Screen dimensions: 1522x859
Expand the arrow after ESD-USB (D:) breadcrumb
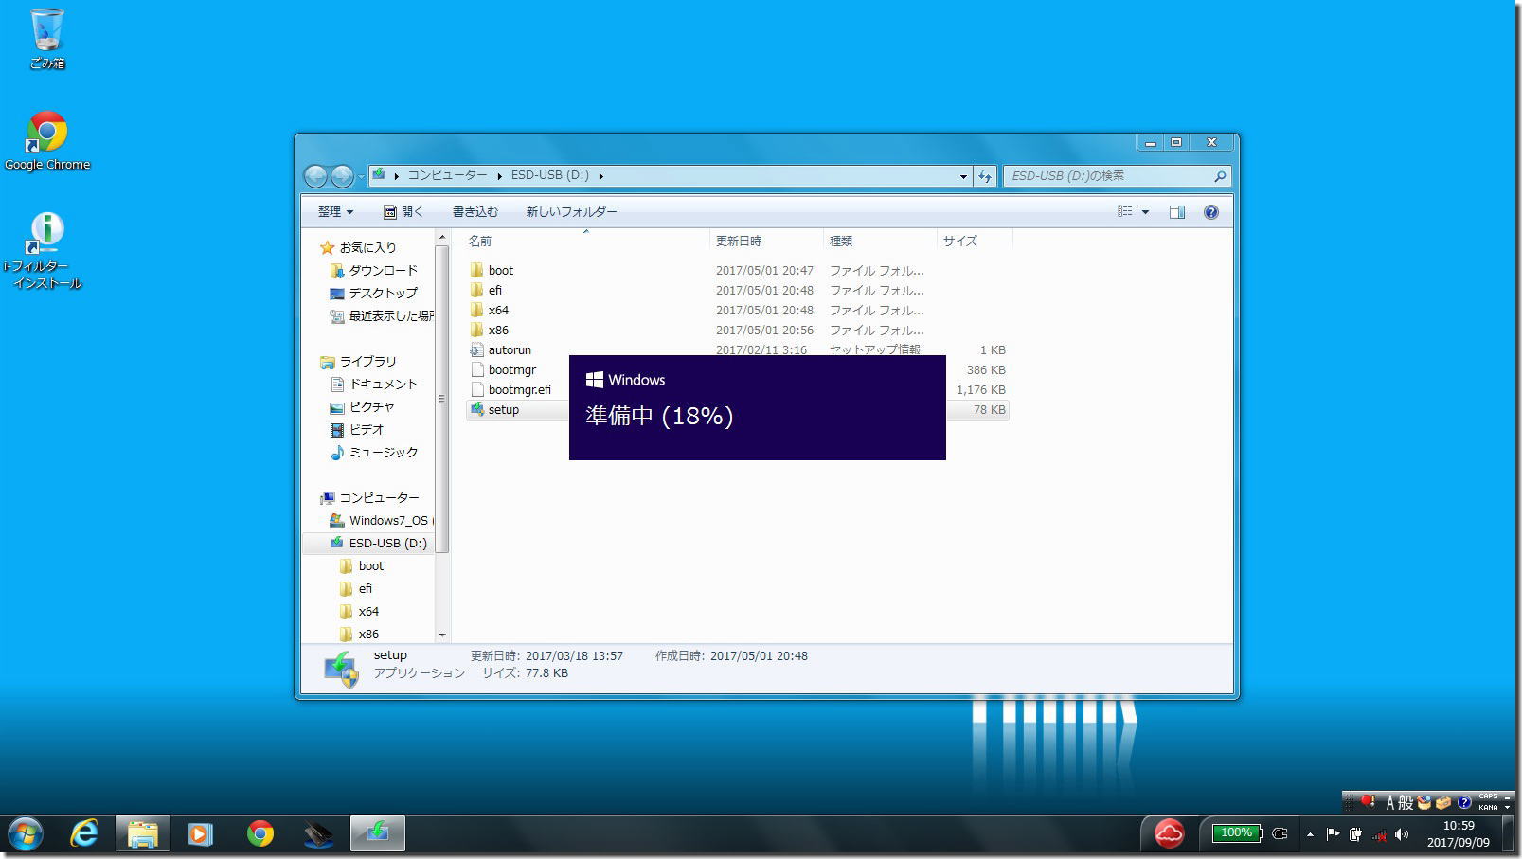coord(600,176)
